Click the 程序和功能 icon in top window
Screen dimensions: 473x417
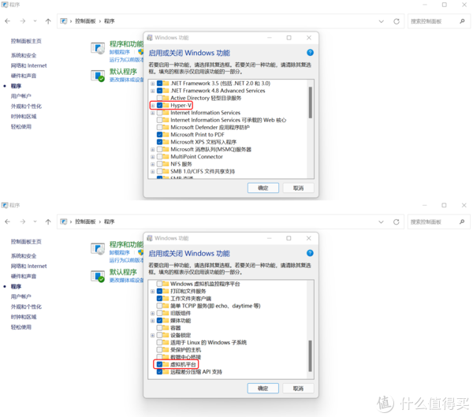98,48
